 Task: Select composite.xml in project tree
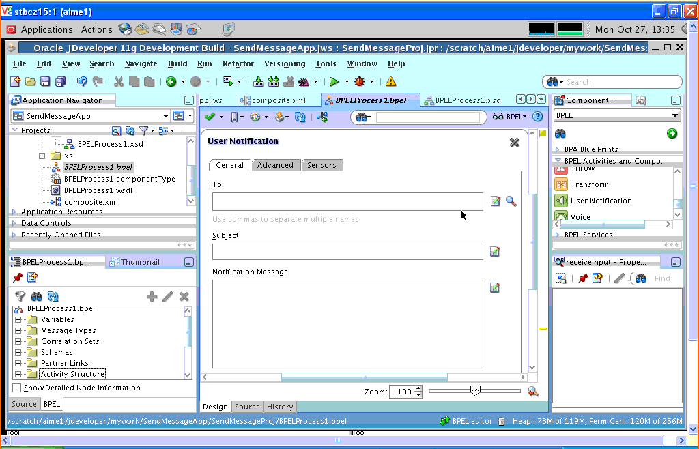click(x=91, y=202)
